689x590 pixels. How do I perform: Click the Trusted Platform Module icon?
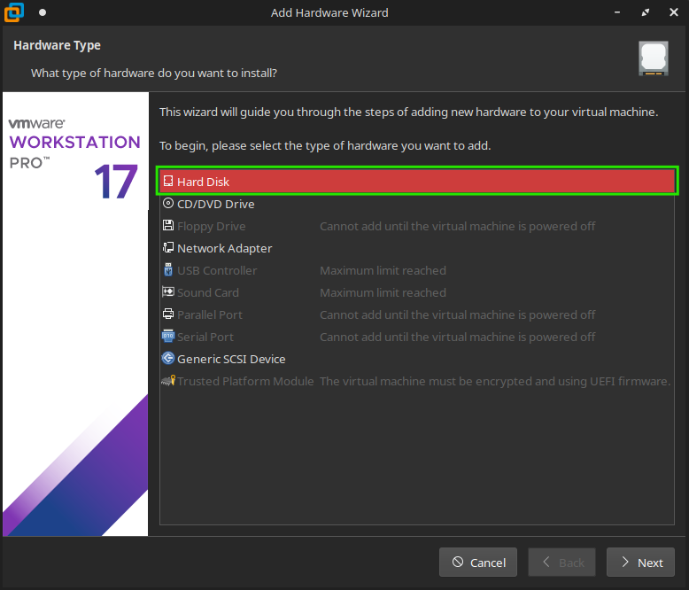(x=168, y=381)
